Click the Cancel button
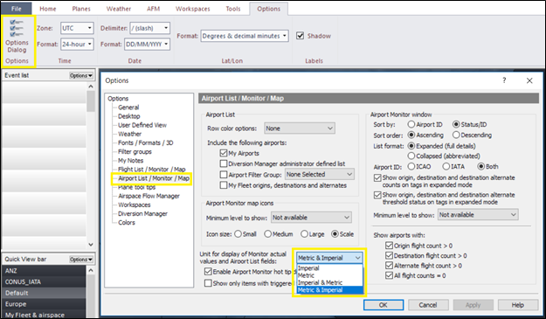This screenshot has width=546, height=319. coord(428,305)
